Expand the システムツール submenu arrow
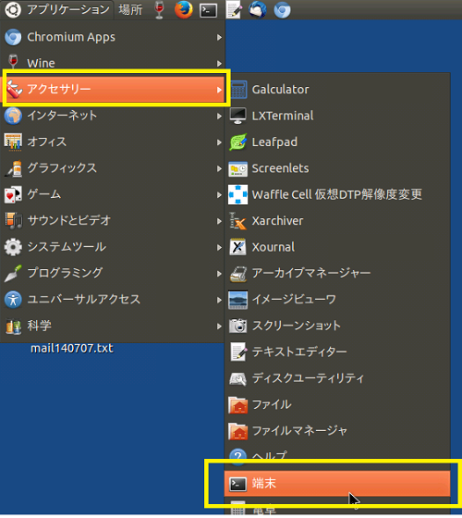Viewport: 462px width, 518px height. click(219, 247)
